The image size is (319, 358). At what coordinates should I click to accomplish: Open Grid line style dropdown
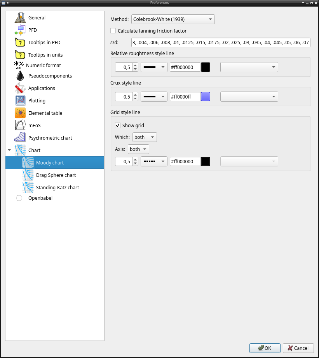click(154, 161)
